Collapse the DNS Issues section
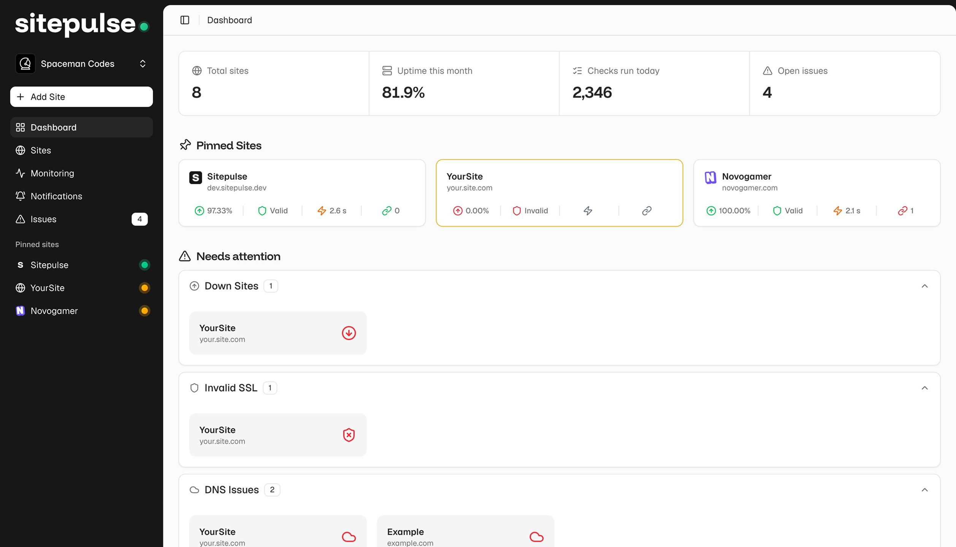 pos(925,490)
